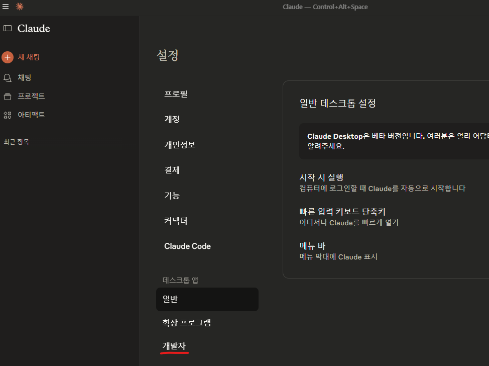The image size is (489, 366).
Task: Click the 메뉴 바 setting label
Action: (x=312, y=246)
